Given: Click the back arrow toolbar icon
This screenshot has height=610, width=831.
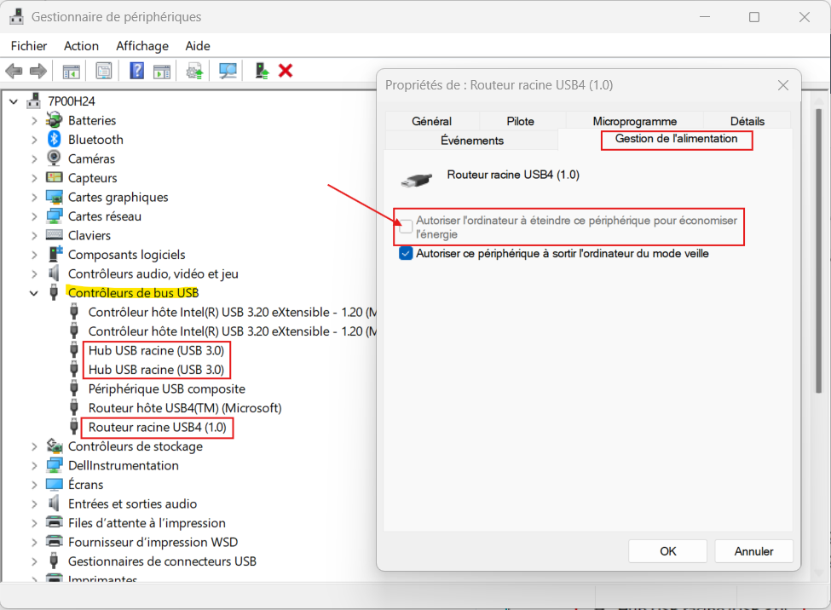Looking at the screenshot, I should coord(14,71).
